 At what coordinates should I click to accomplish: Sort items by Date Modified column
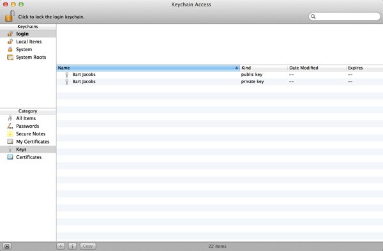pos(317,68)
